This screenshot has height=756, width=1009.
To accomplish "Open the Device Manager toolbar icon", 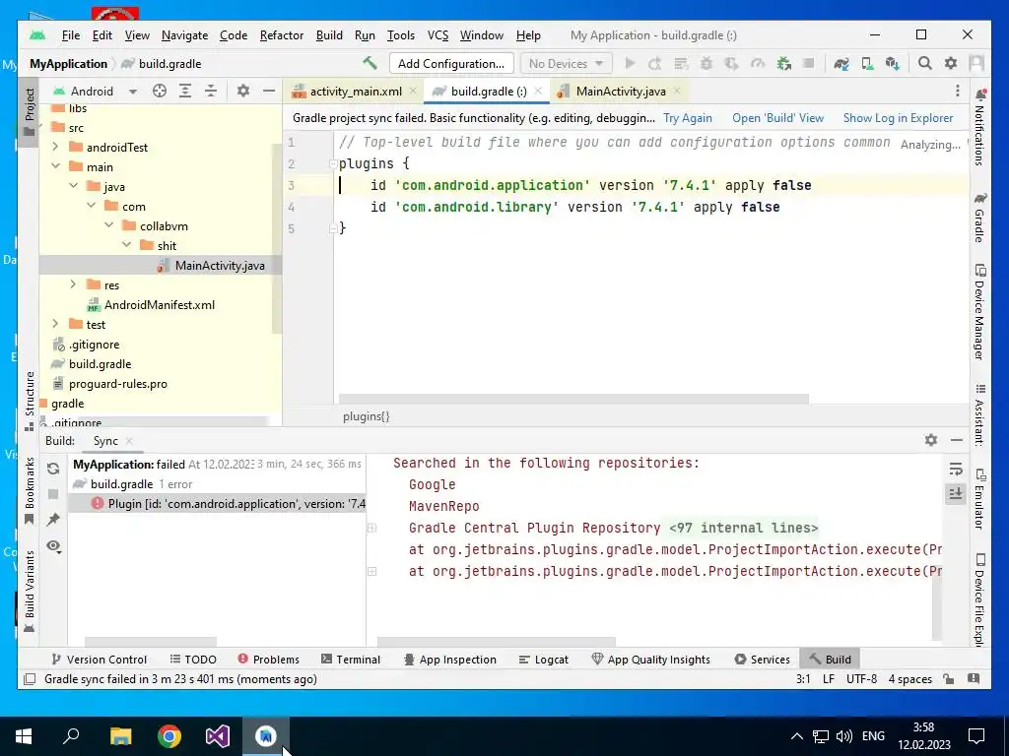I will (867, 63).
